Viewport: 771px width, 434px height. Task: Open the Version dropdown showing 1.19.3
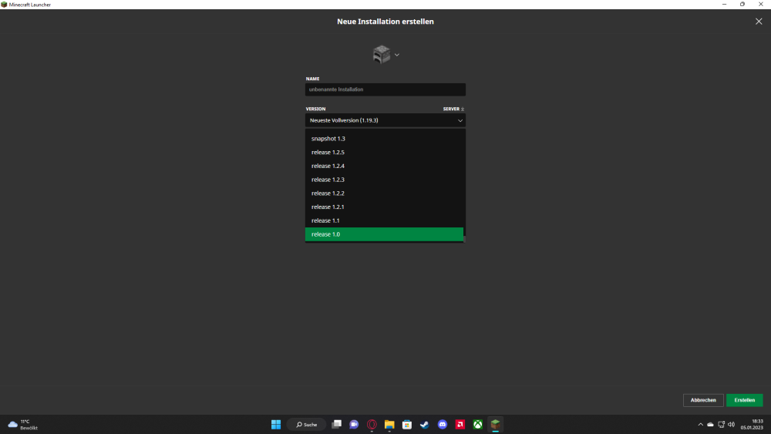(385, 120)
